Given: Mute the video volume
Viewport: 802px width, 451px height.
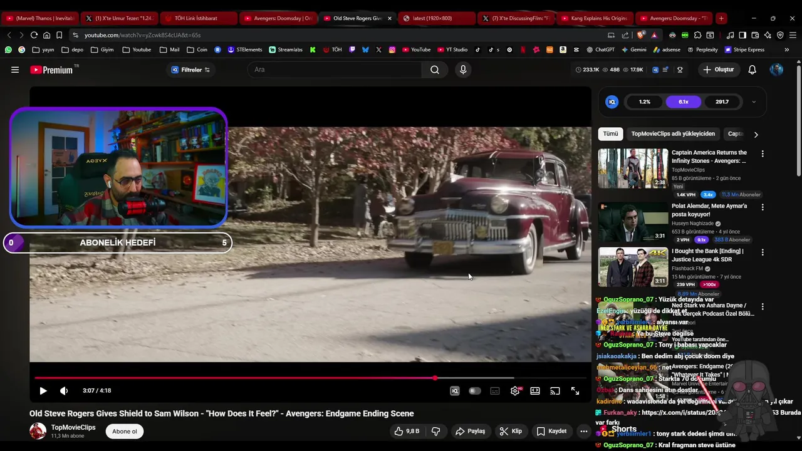Looking at the screenshot, I should tap(64, 391).
